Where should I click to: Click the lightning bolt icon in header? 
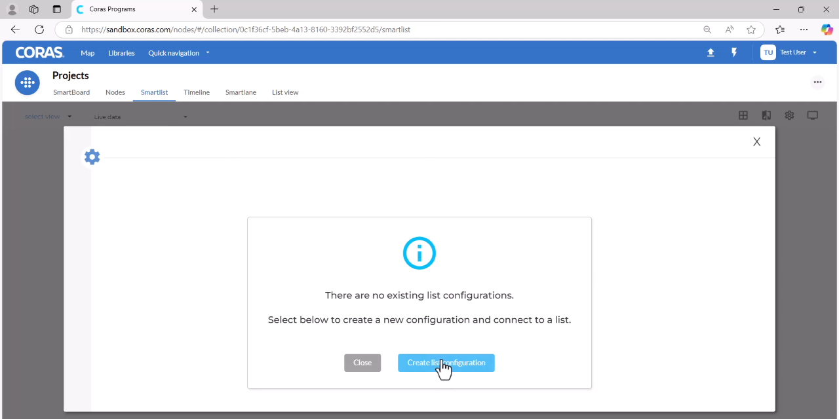tap(734, 52)
